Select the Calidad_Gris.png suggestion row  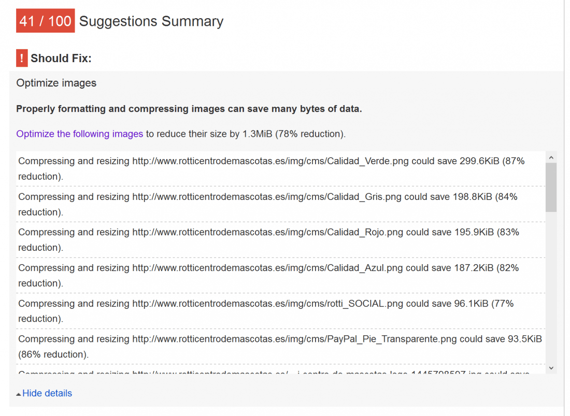pos(281,204)
